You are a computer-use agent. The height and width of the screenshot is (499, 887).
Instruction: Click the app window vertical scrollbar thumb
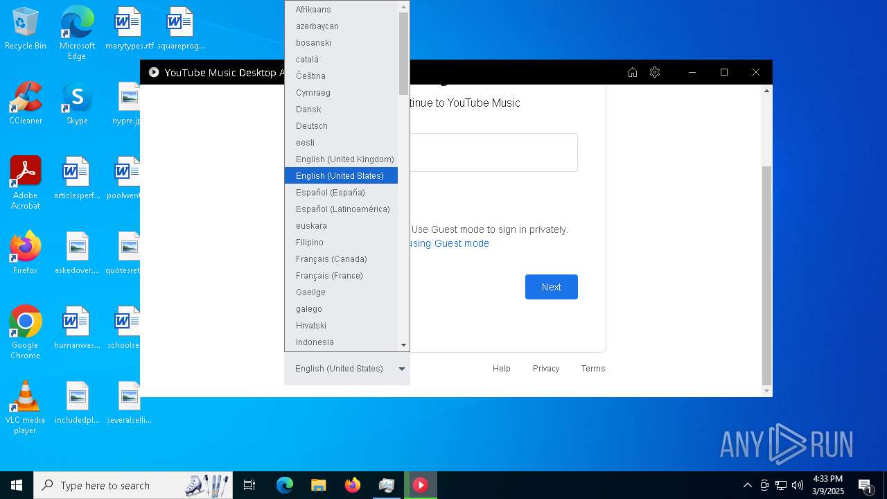766,275
